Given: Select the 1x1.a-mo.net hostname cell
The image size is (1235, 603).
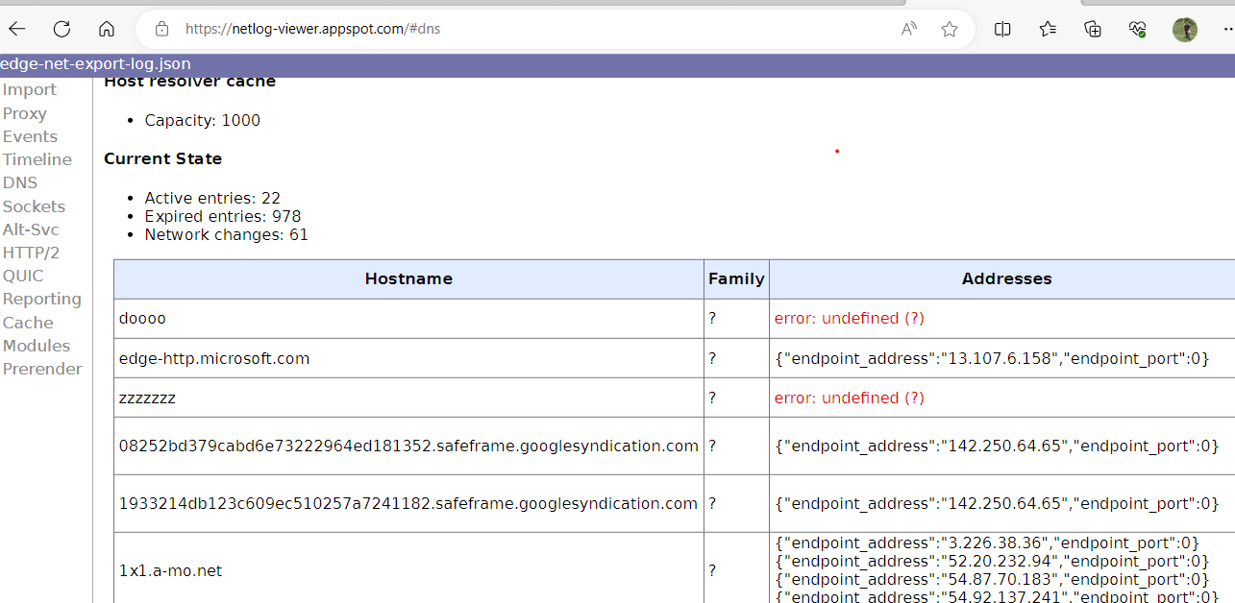Looking at the screenshot, I should [408, 570].
